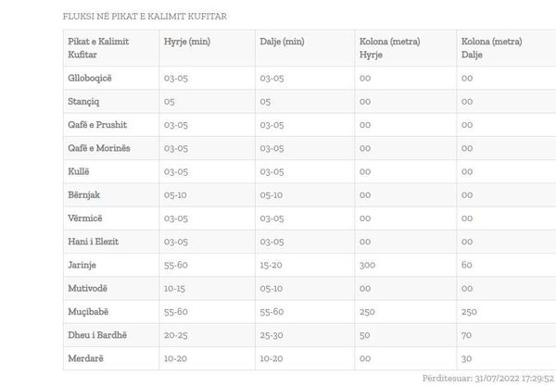Select the Qafë e Prushit row name
This screenshot has height=386, width=556.
click(97, 125)
